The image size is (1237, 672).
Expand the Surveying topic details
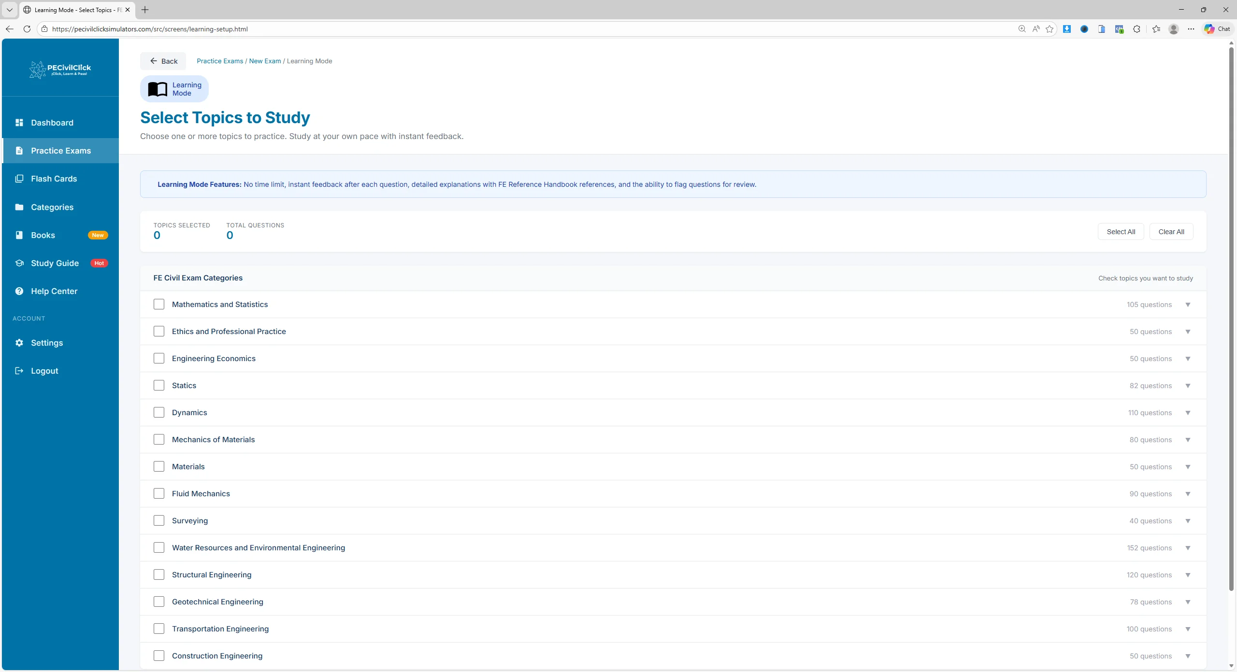click(x=1188, y=520)
